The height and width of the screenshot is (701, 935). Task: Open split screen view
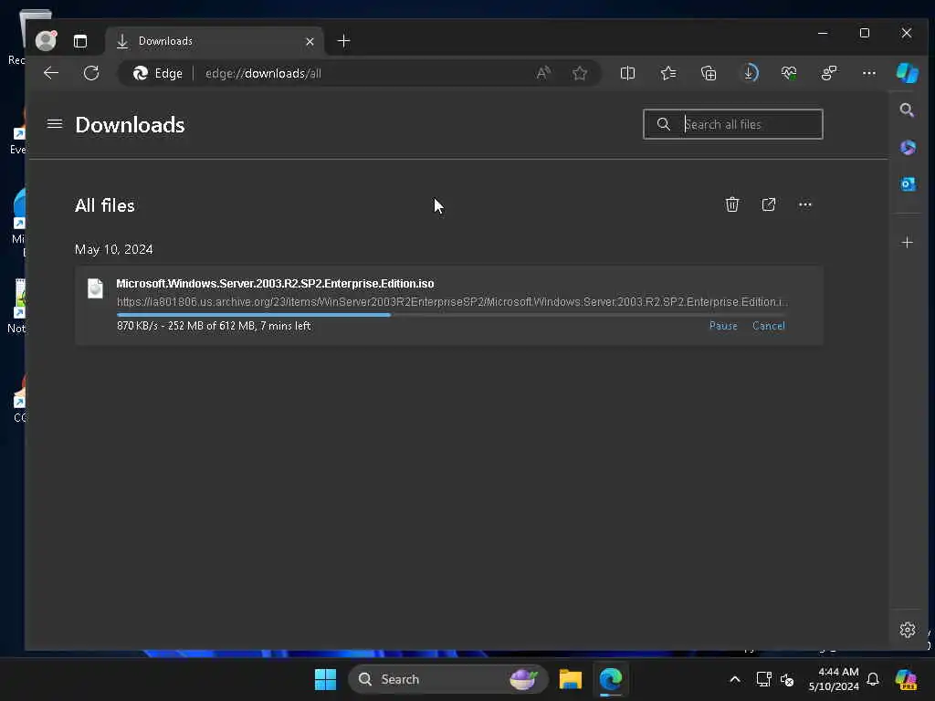pyautogui.click(x=627, y=73)
